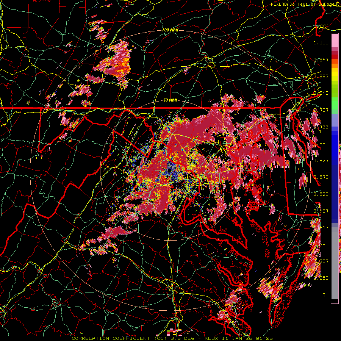The height and width of the screenshot is (341, 341).
Task: Click the 0.5 DEG elevation text in the caption
Action: click(183, 338)
